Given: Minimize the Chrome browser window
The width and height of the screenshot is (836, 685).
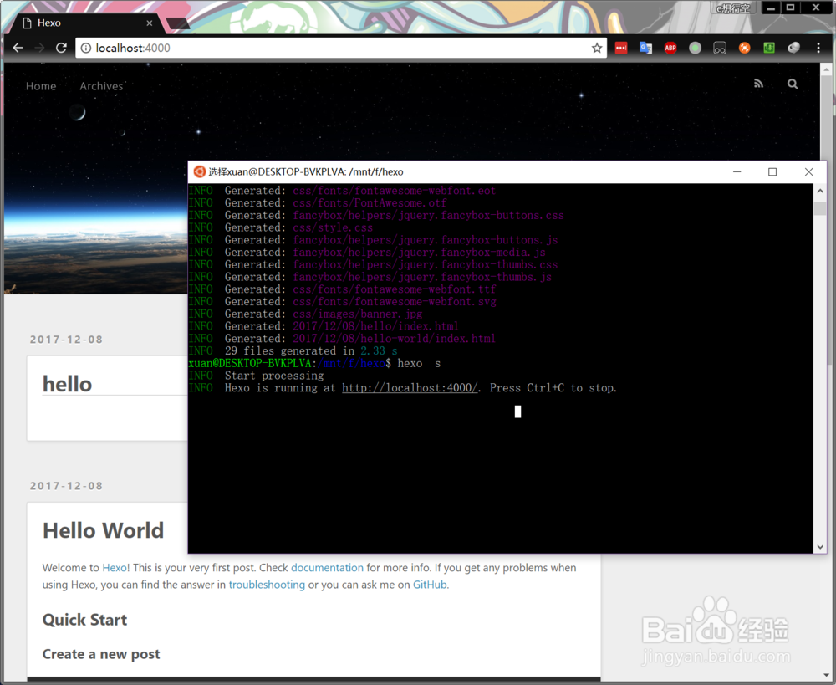Looking at the screenshot, I should [x=771, y=8].
